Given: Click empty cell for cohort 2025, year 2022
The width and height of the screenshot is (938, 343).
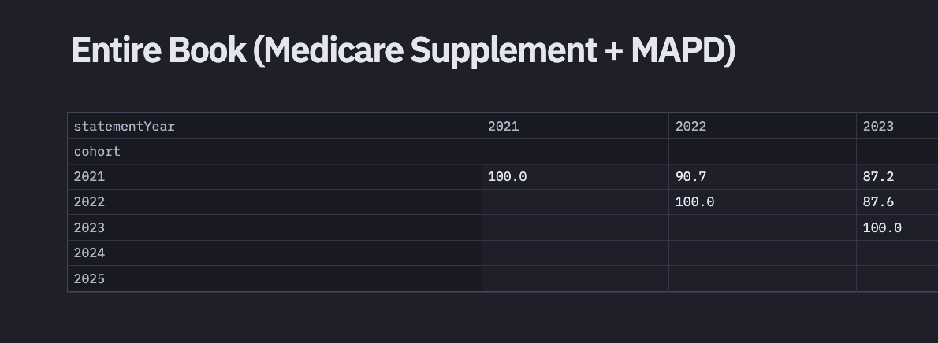Looking at the screenshot, I should pos(762,278).
